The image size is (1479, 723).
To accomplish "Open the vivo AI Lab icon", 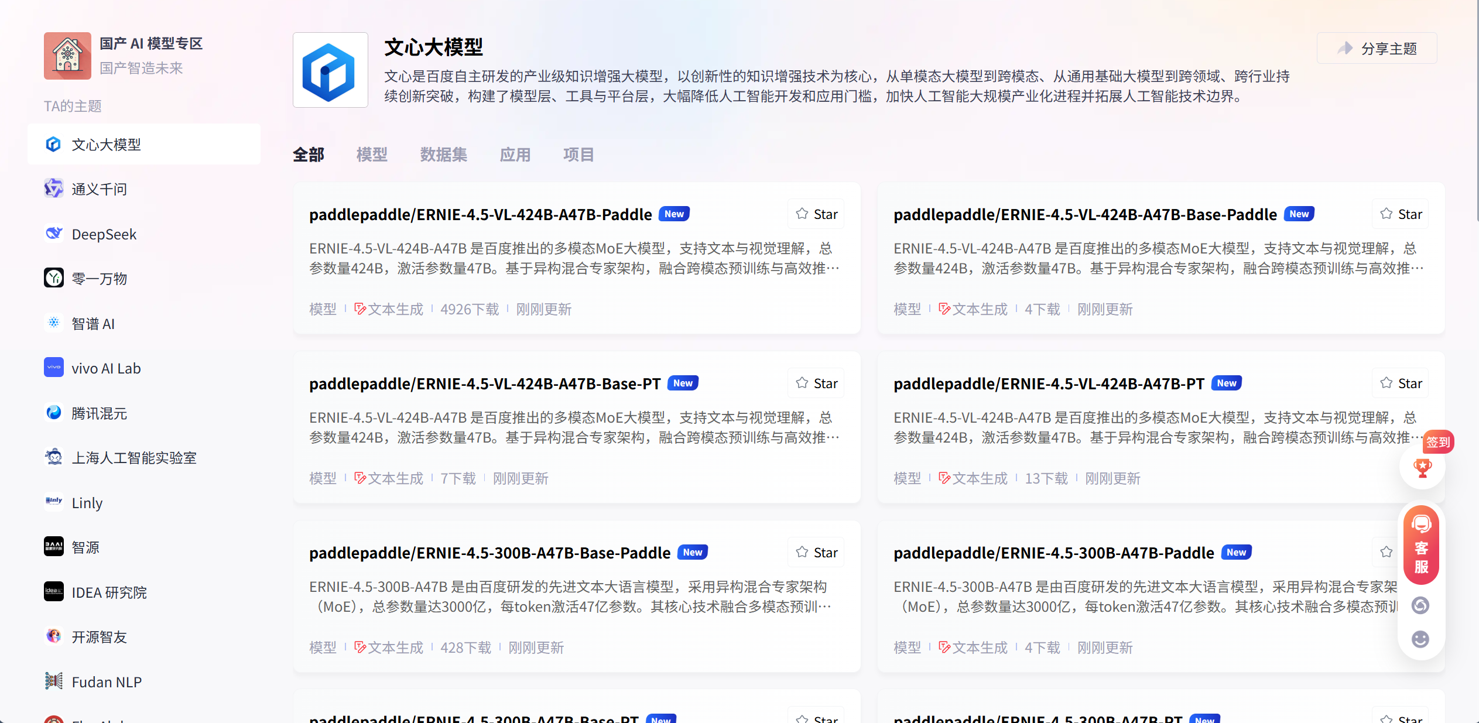I will coord(53,367).
